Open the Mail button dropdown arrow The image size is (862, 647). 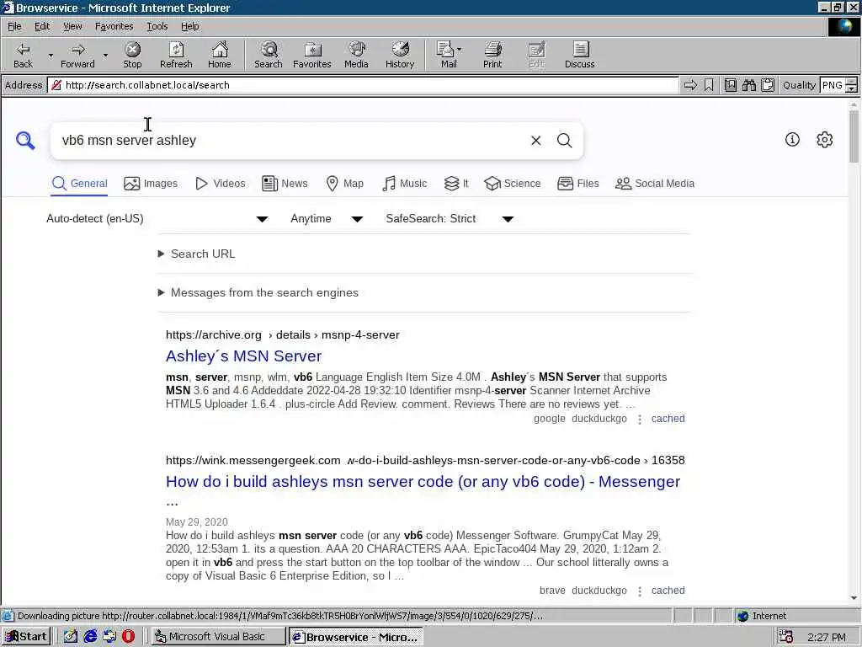point(460,50)
